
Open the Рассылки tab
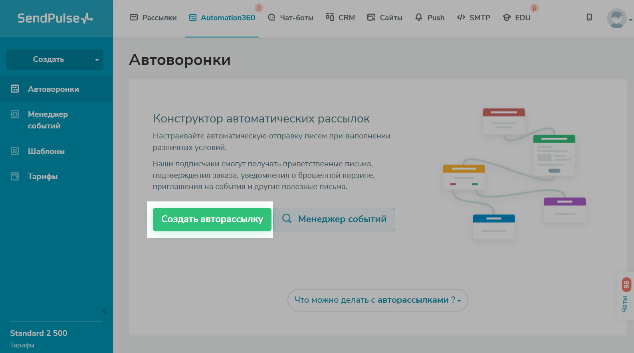click(x=153, y=18)
